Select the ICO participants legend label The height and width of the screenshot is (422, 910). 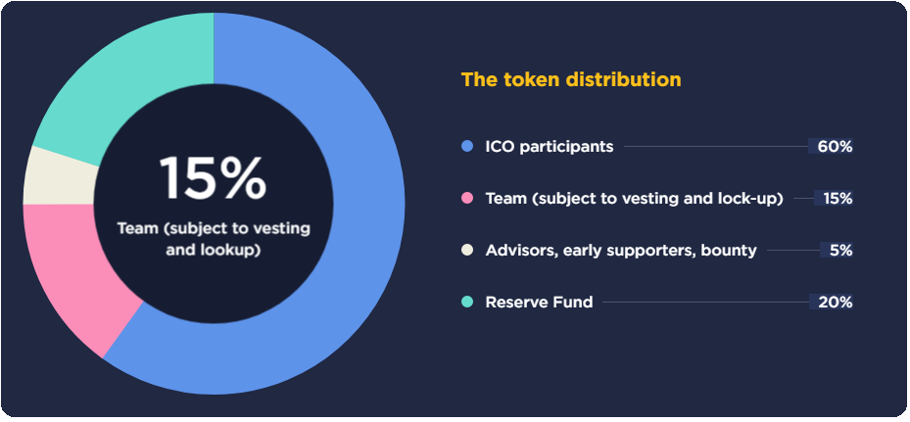point(549,146)
